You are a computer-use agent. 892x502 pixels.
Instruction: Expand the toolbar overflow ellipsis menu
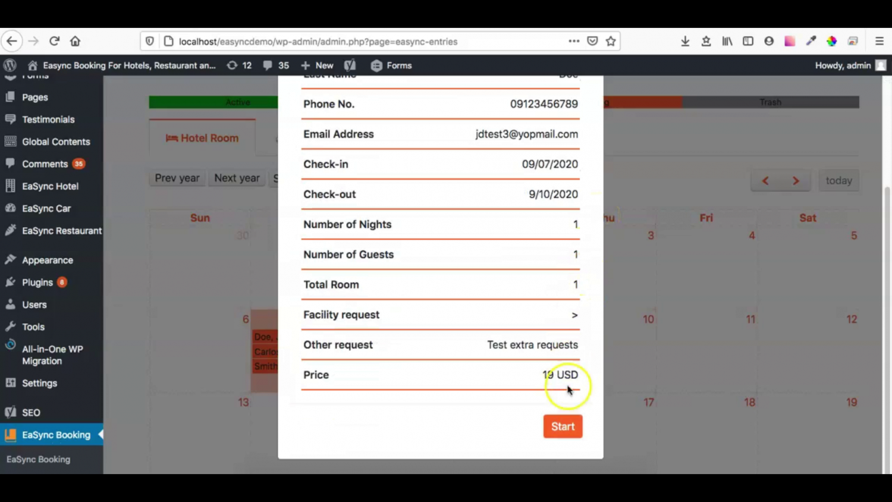click(x=573, y=41)
